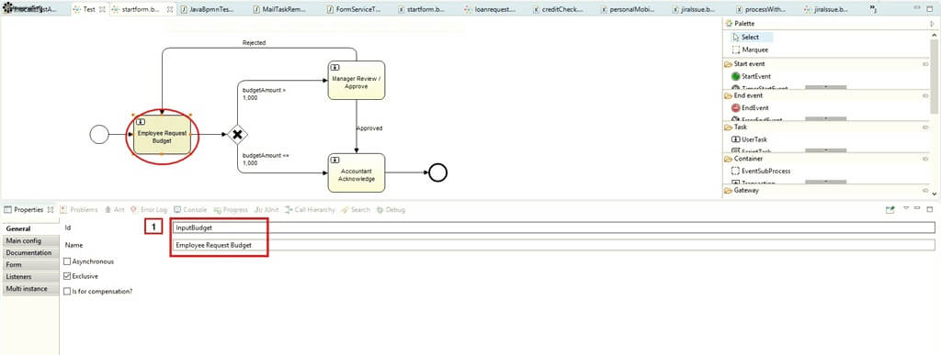Screen dimensions: 941x355
Task: Click the start event circle in diagram
Action: pos(99,135)
